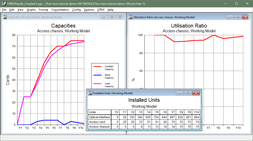Select the Used Capacity magenta legend line
This screenshot has width=253, height=141.
click(x=98, y=84)
